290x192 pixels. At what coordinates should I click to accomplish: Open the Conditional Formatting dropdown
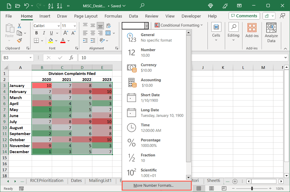(178, 25)
